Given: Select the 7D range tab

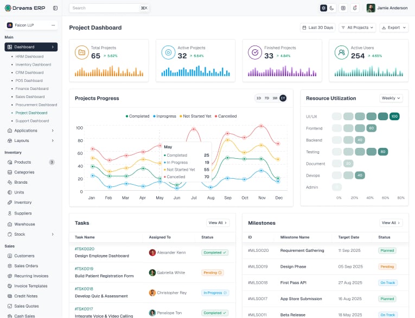Looking at the screenshot, I should tap(267, 98).
